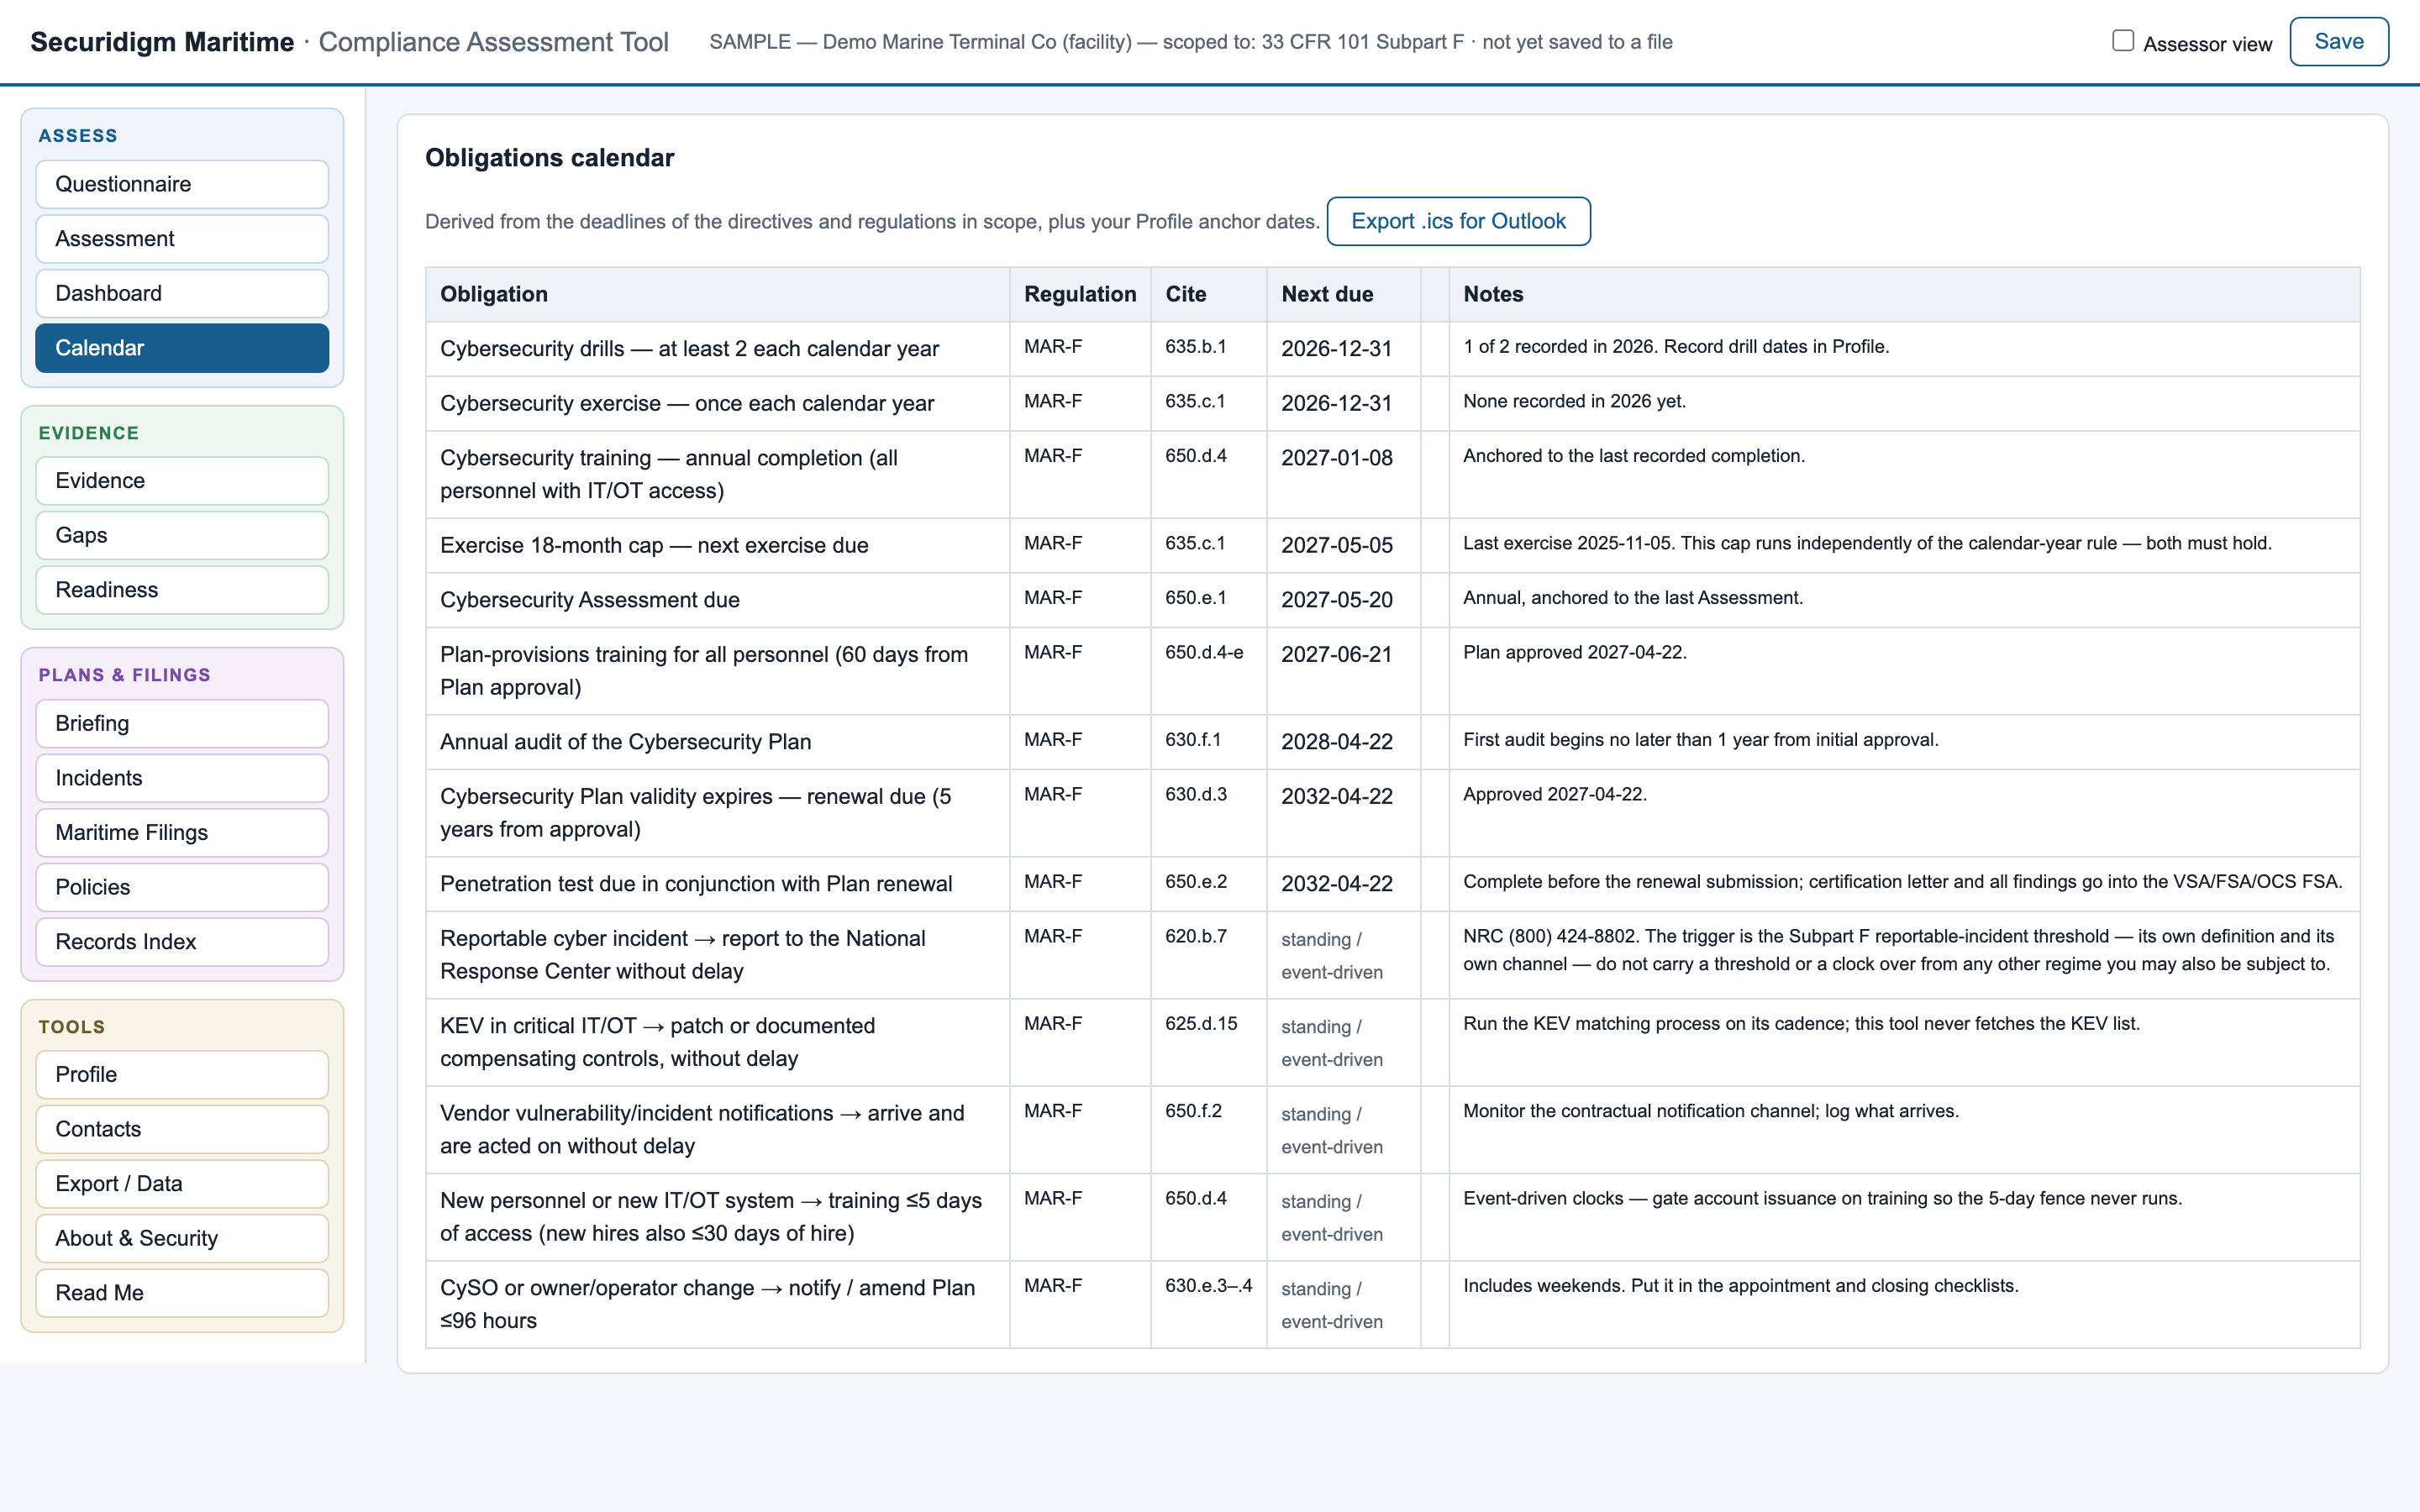Click the Save button

tap(2339, 42)
